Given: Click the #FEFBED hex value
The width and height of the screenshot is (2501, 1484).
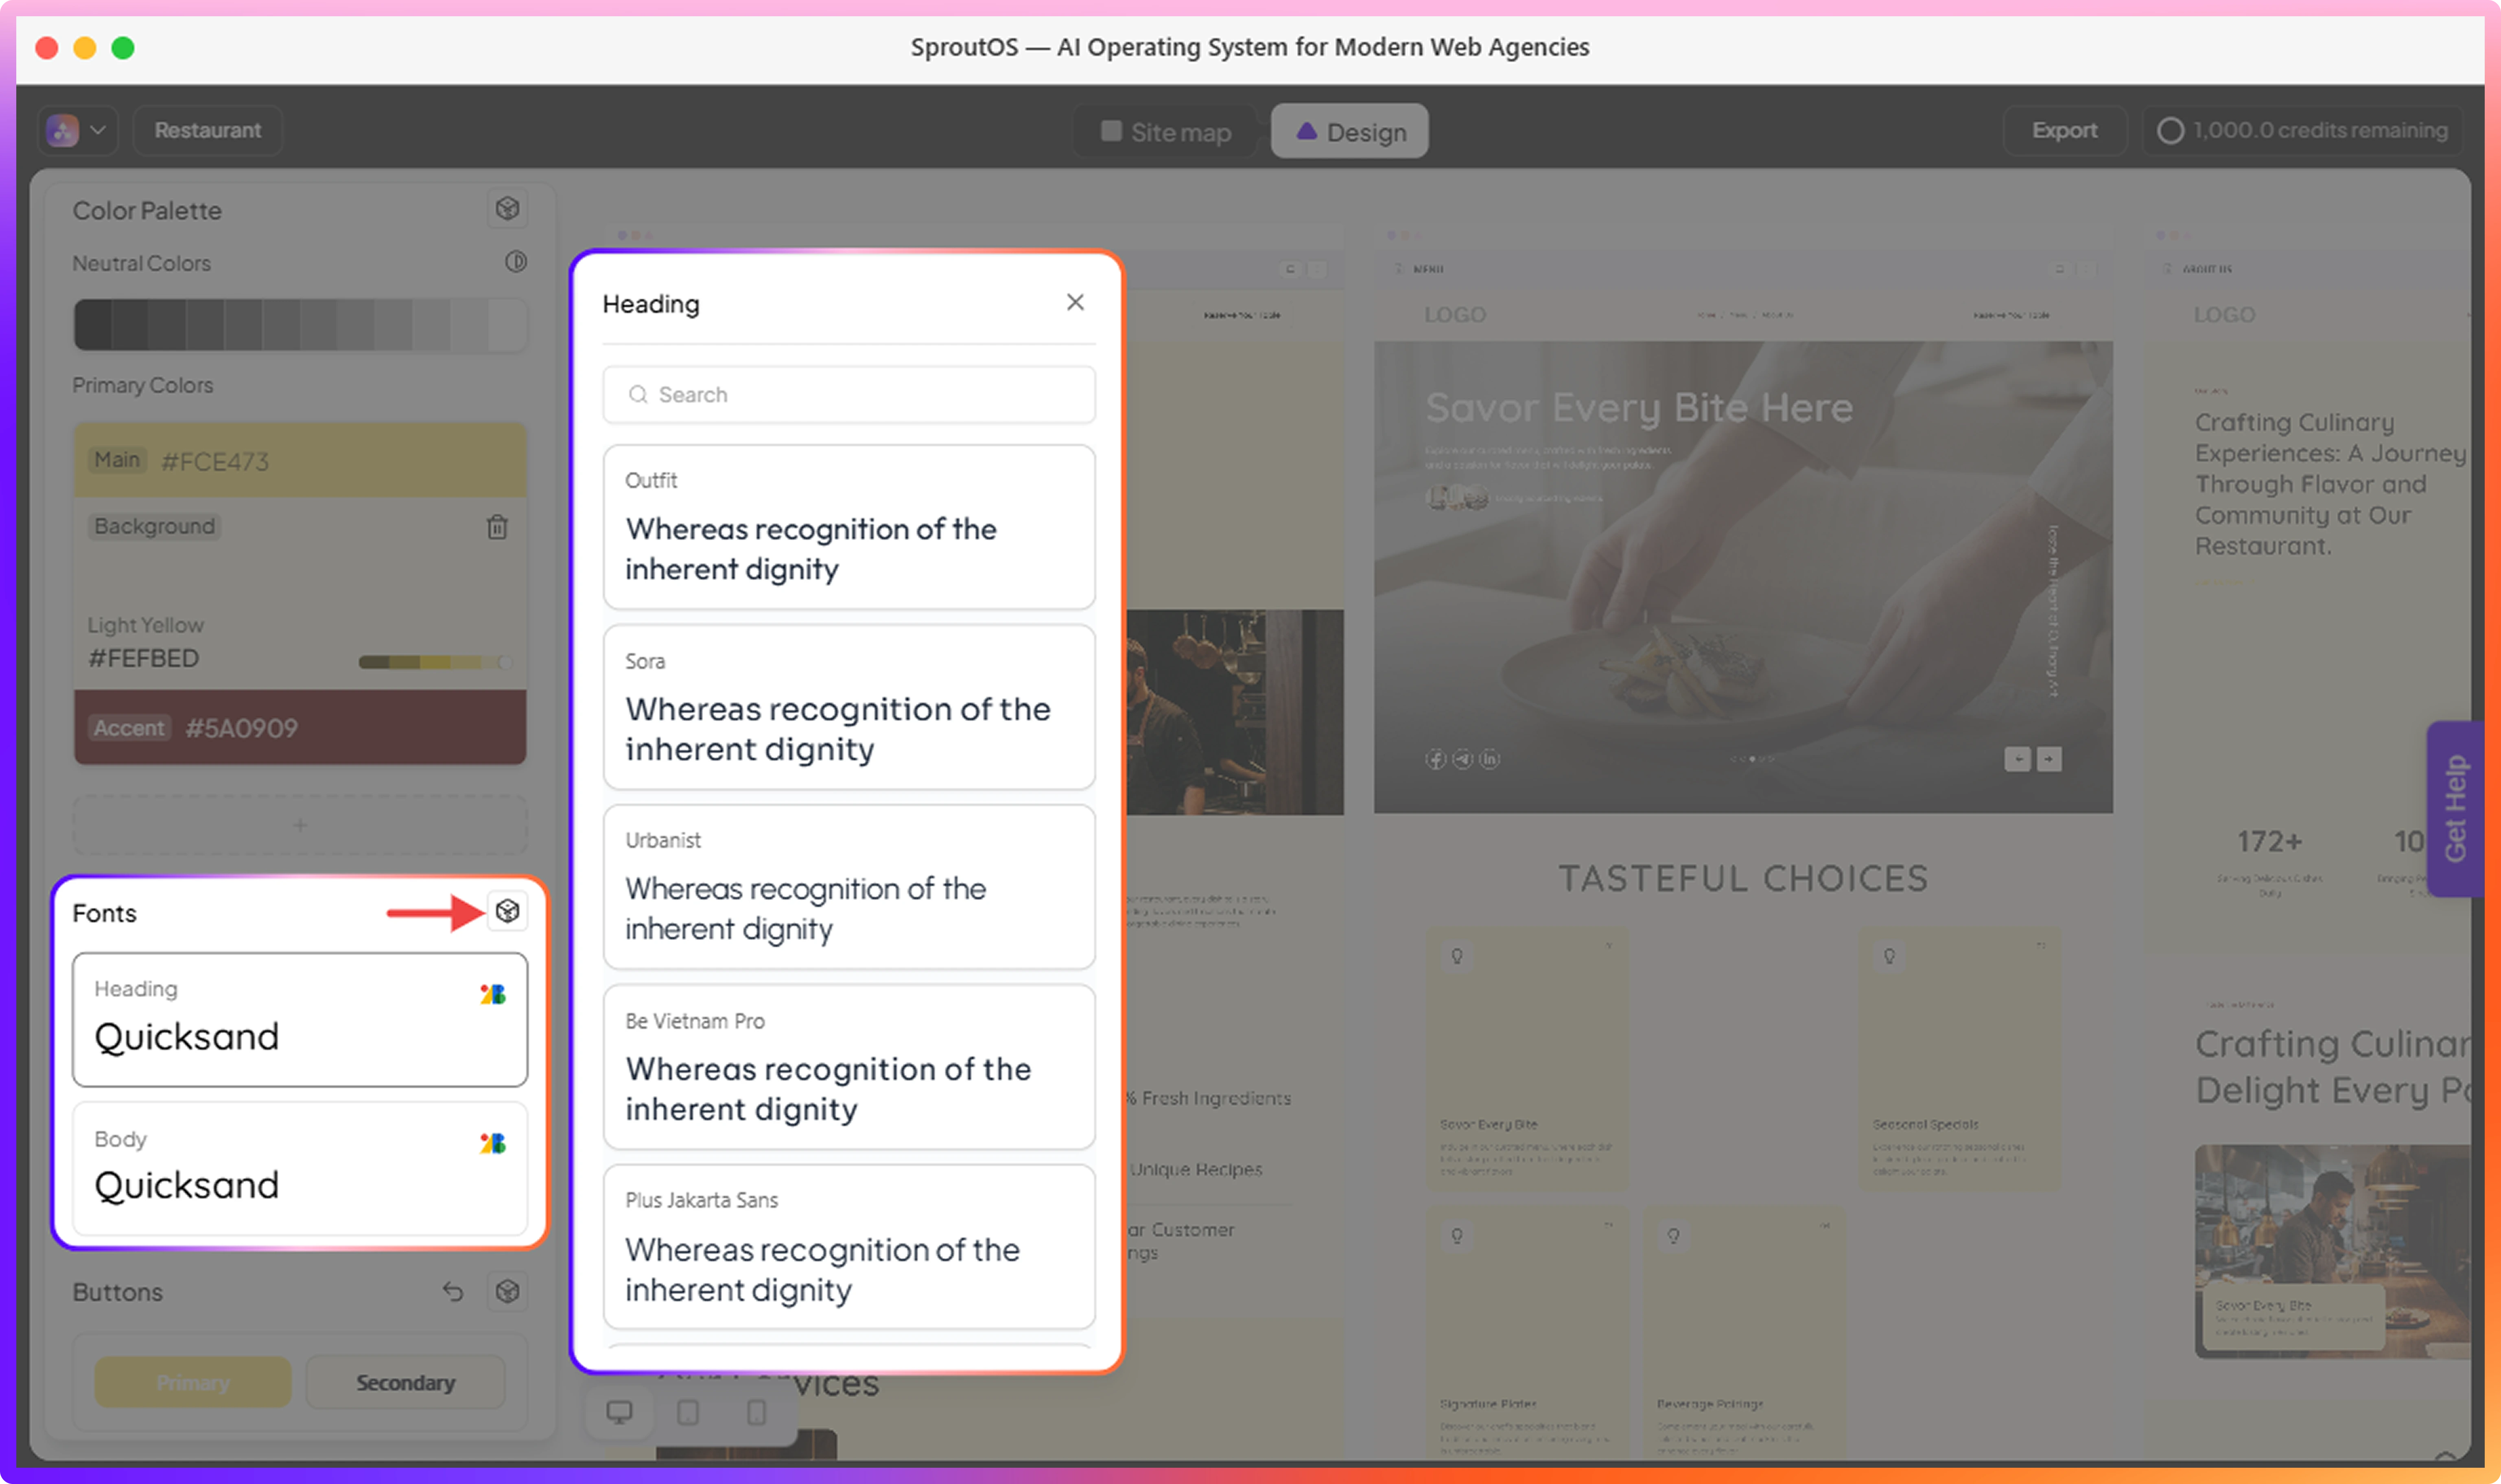Looking at the screenshot, I should (x=144, y=658).
